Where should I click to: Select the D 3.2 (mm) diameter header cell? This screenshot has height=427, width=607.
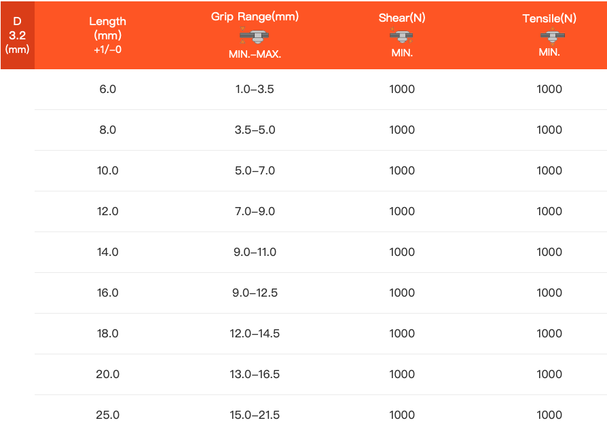coord(17,35)
